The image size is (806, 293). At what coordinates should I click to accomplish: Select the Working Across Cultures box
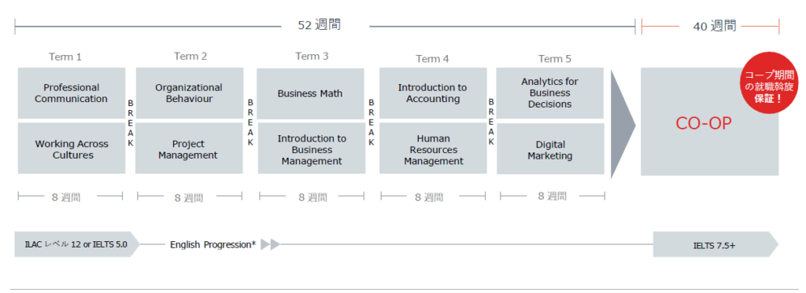click(x=72, y=148)
